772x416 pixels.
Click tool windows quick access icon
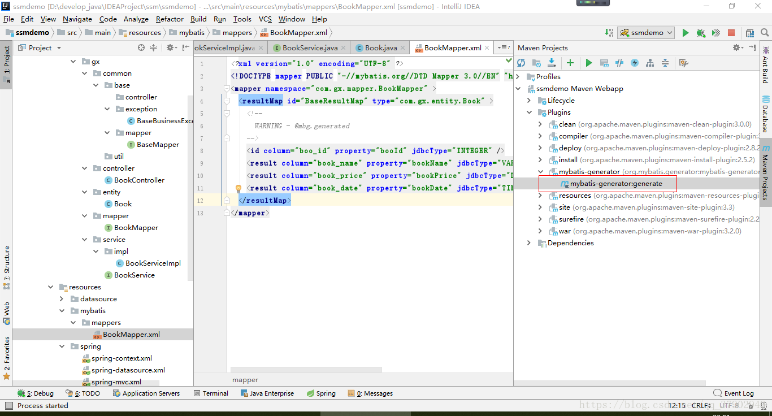[8, 406]
